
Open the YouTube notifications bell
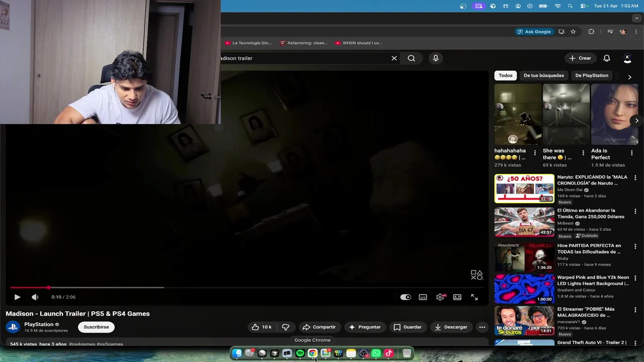pyautogui.click(x=607, y=58)
